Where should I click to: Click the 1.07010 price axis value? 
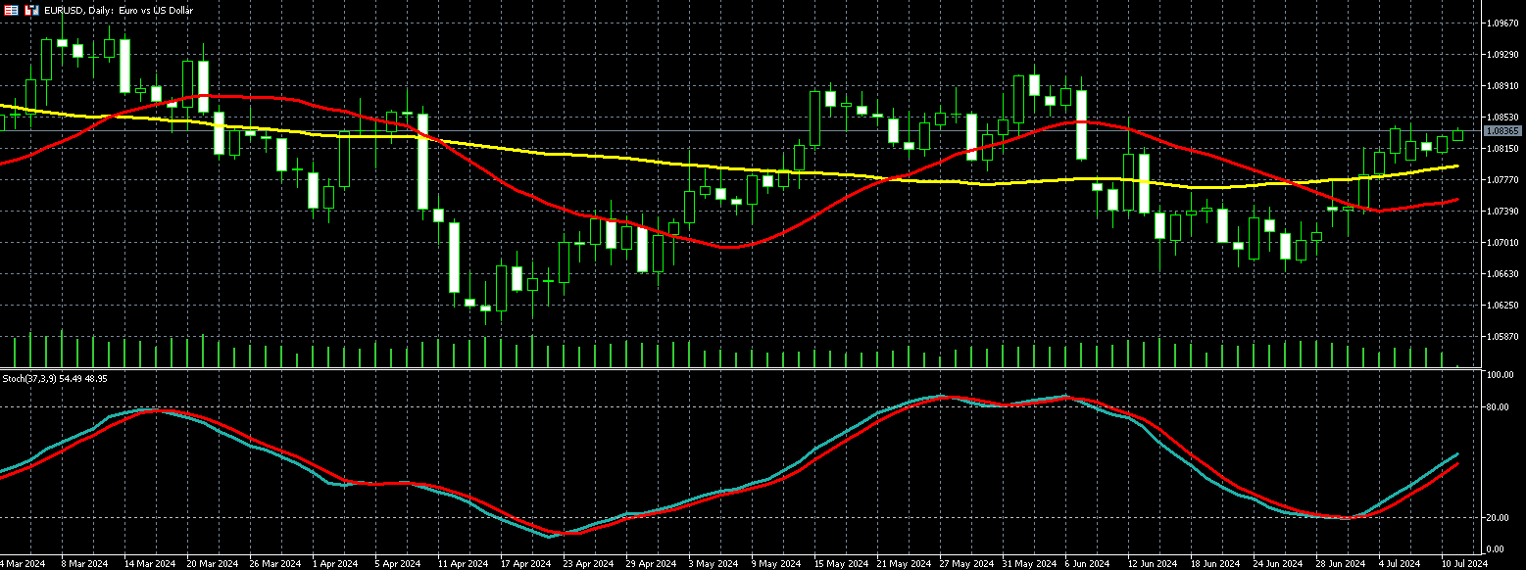[x=1501, y=243]
